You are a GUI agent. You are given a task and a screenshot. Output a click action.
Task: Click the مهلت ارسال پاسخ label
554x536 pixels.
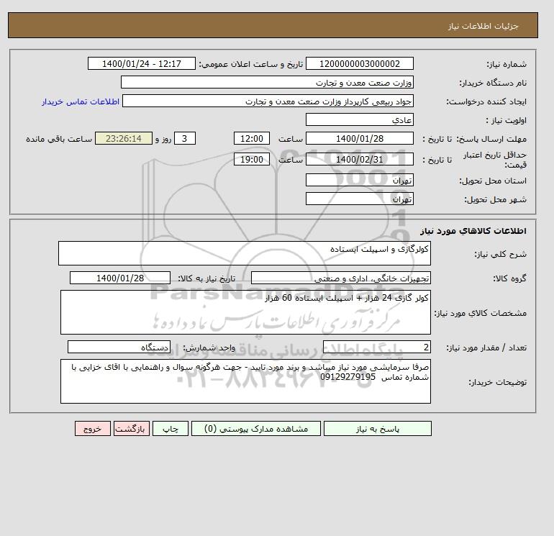tap(491, 139)
